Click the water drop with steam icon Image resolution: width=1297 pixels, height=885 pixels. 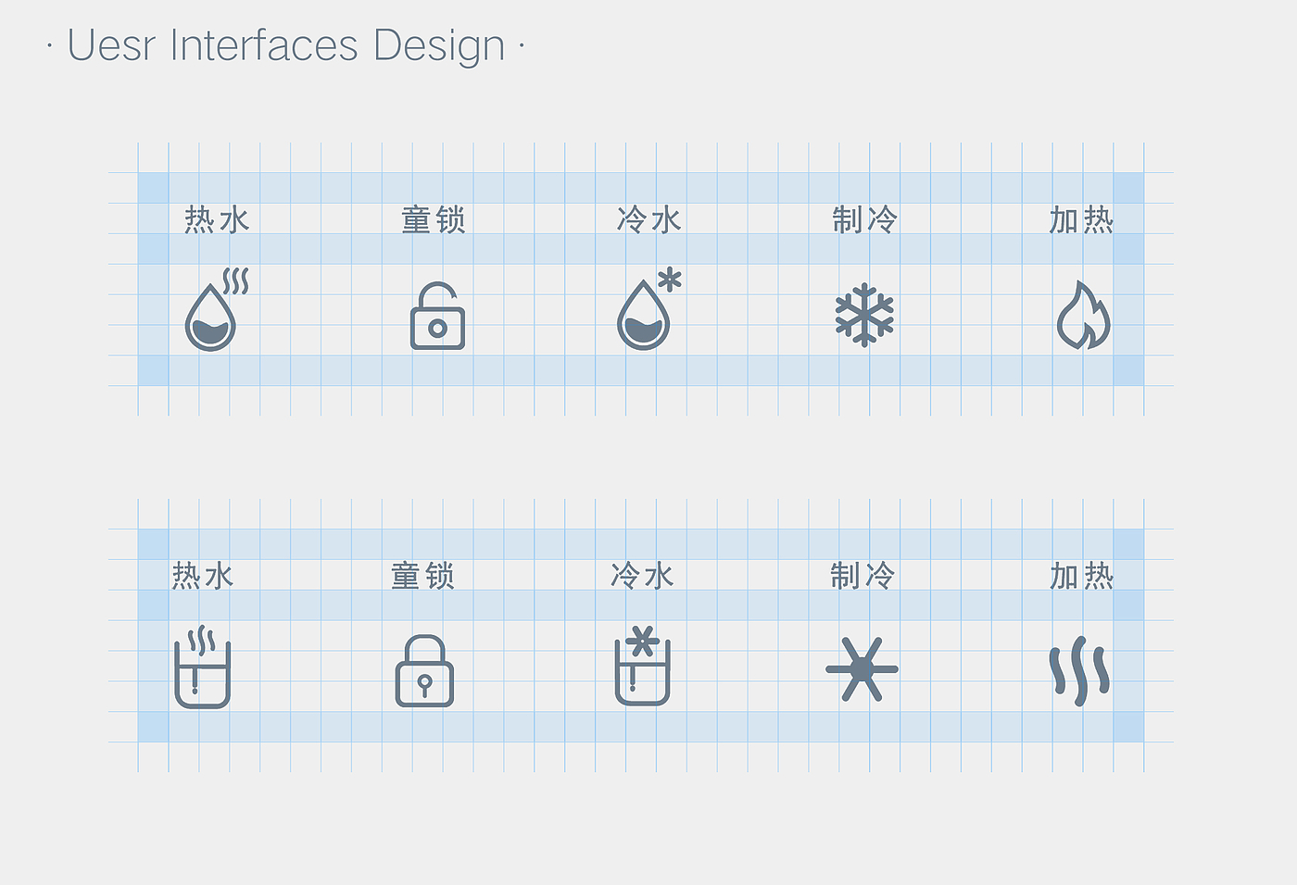coord(214,312)
